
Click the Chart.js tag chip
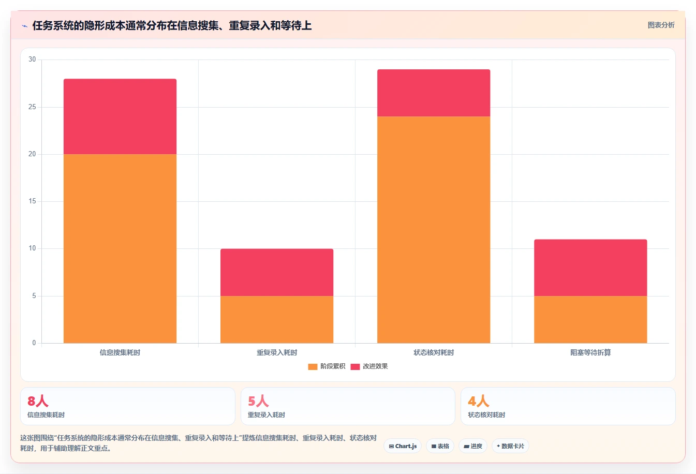click(x=403, y=446)
